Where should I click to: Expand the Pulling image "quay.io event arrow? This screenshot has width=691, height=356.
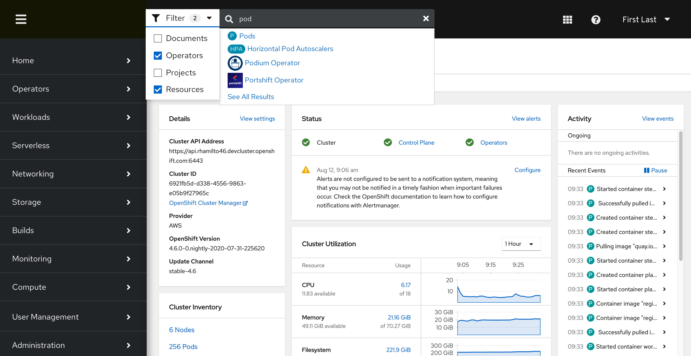tap(664, 246)
